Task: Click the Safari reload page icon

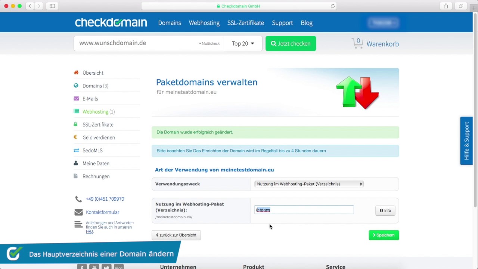Action: tap(333, 6)
